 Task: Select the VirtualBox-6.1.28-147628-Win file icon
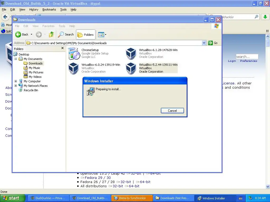[131, 53]
